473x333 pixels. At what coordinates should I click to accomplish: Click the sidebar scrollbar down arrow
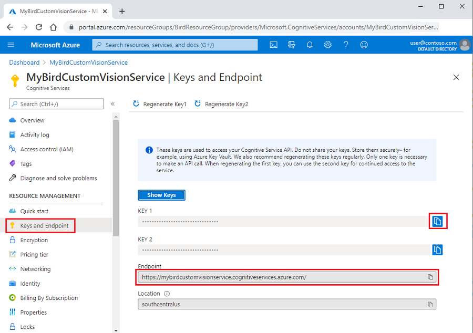click(x=116, y=330)
